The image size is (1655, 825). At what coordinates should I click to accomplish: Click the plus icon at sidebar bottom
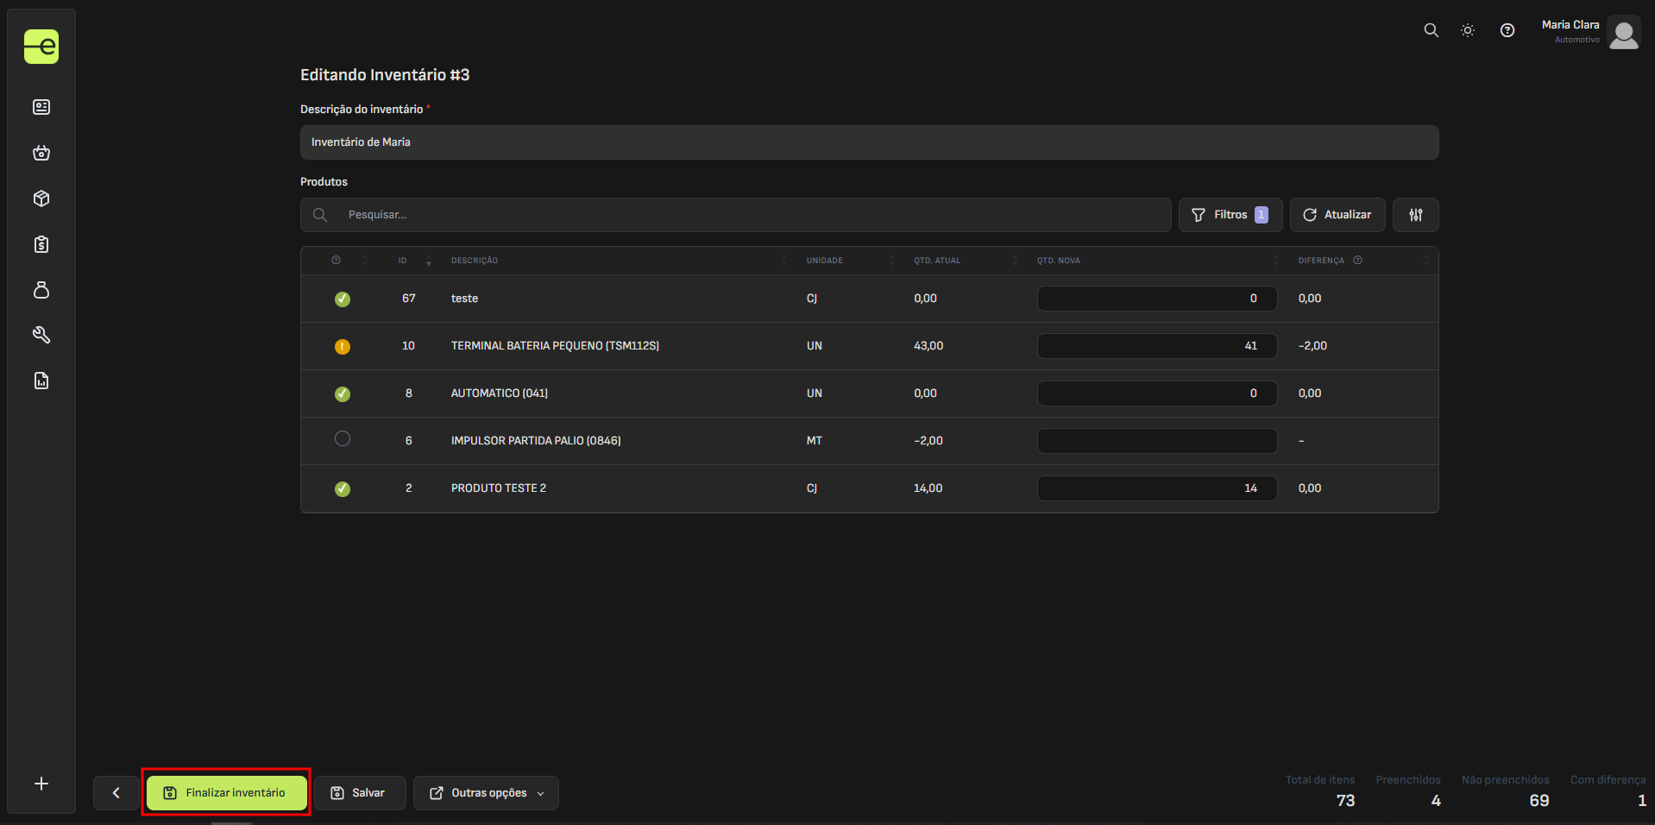tap(41, 784)
